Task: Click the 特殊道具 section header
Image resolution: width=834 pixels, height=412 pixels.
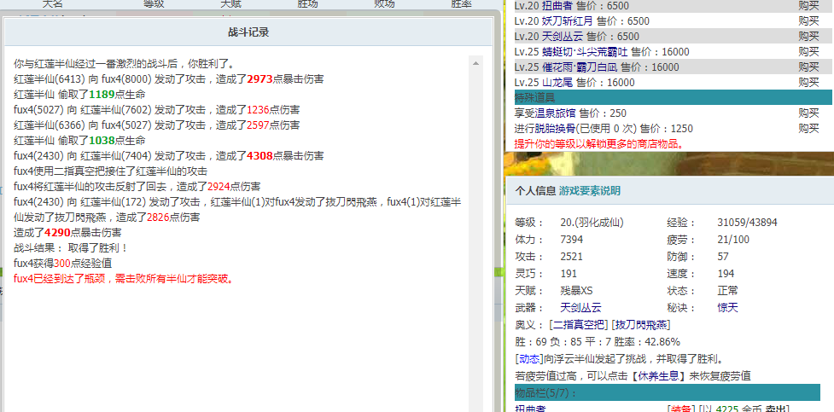Action: 673,98
